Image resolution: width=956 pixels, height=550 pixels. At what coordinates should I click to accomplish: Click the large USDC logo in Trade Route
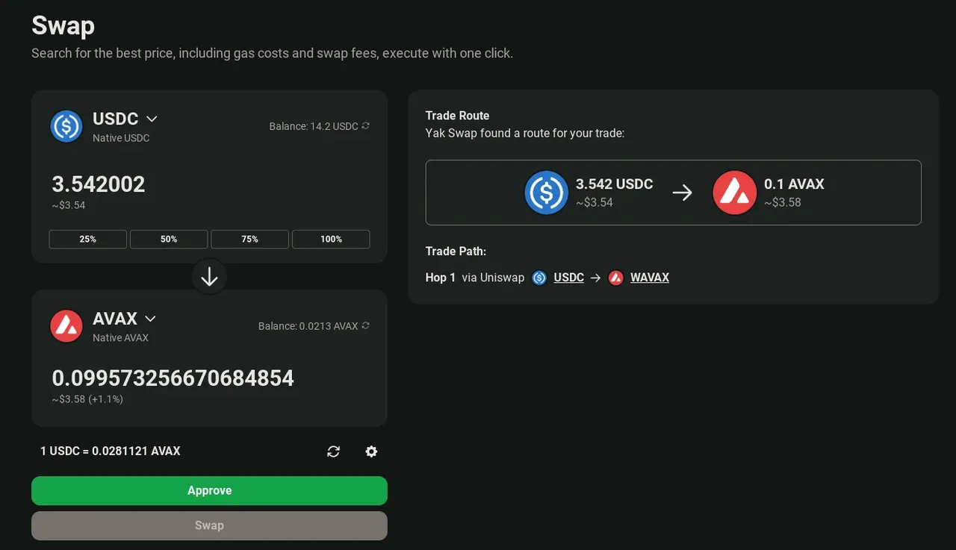tap(547, 193)
